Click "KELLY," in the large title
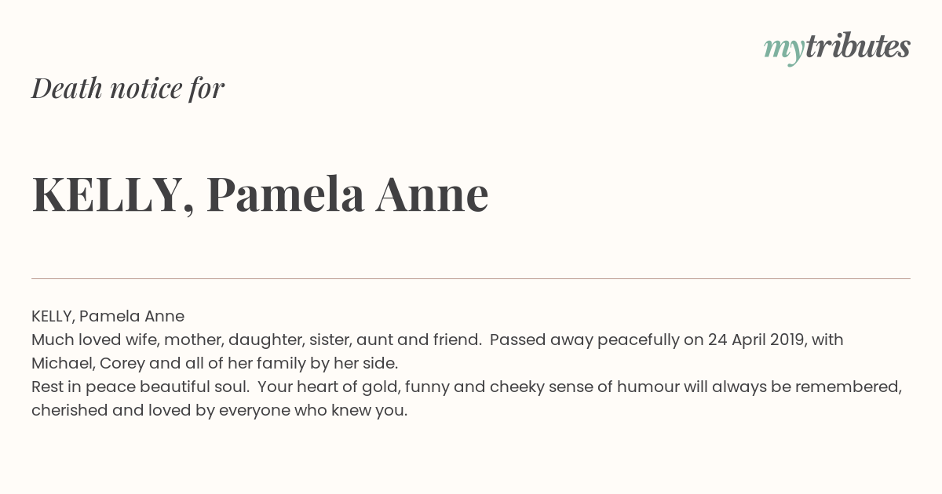This screenshot has width=942, height=494. point(113,194)
